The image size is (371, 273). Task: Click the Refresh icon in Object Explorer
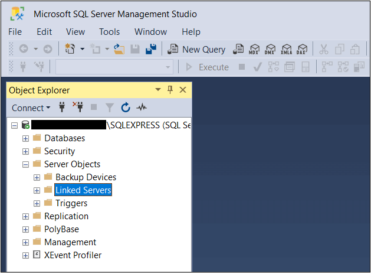(x=126, y=108)
